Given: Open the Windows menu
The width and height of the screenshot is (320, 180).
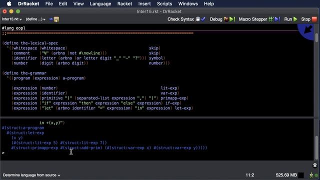Looking at the screenshot, I should coord(188,3).
